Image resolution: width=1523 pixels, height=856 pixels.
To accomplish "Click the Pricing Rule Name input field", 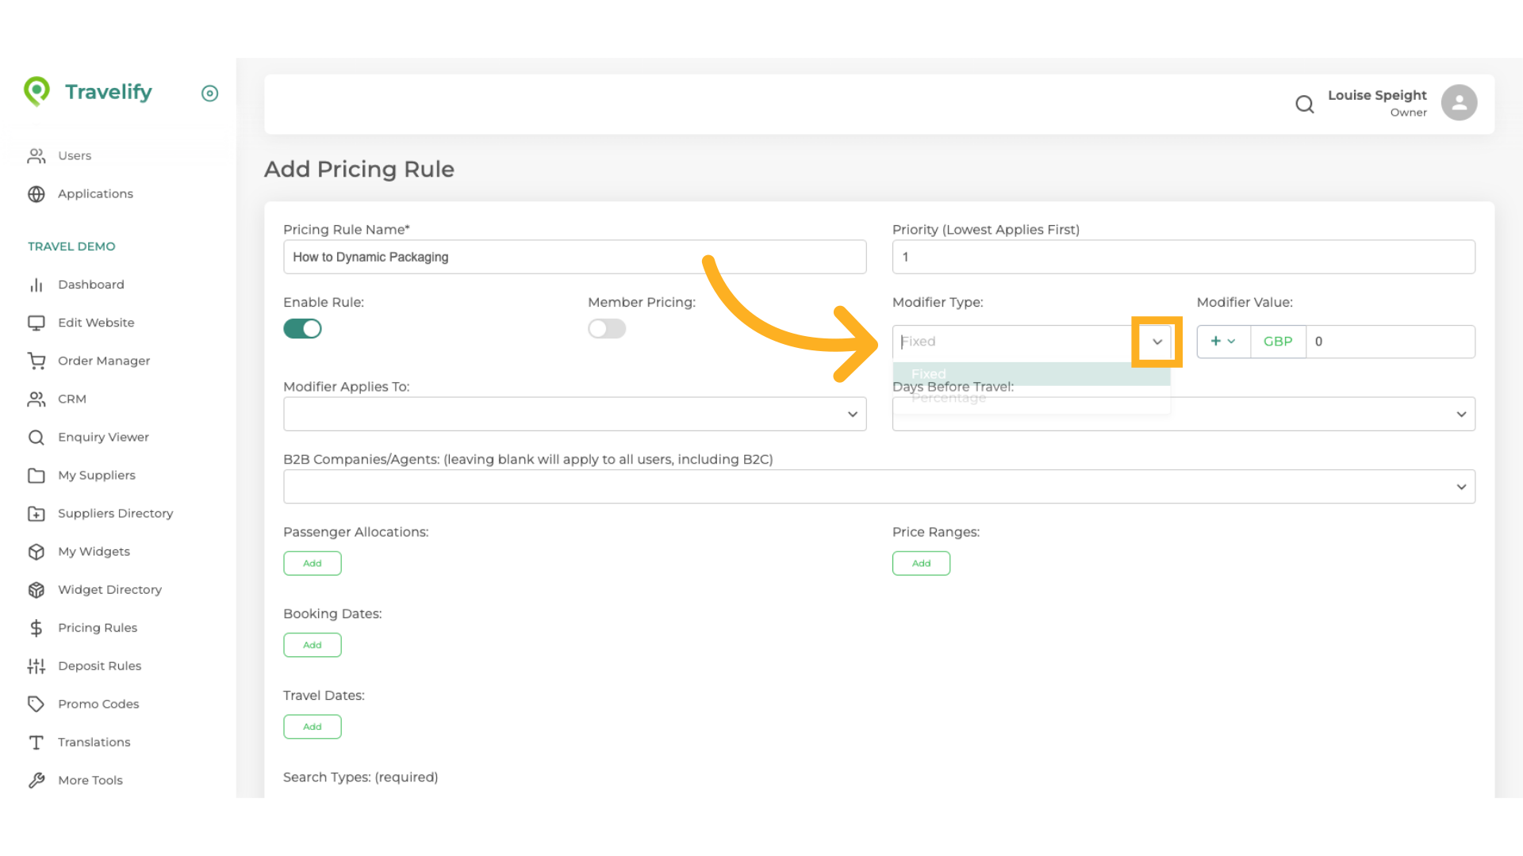I will (x=574, y=257).
